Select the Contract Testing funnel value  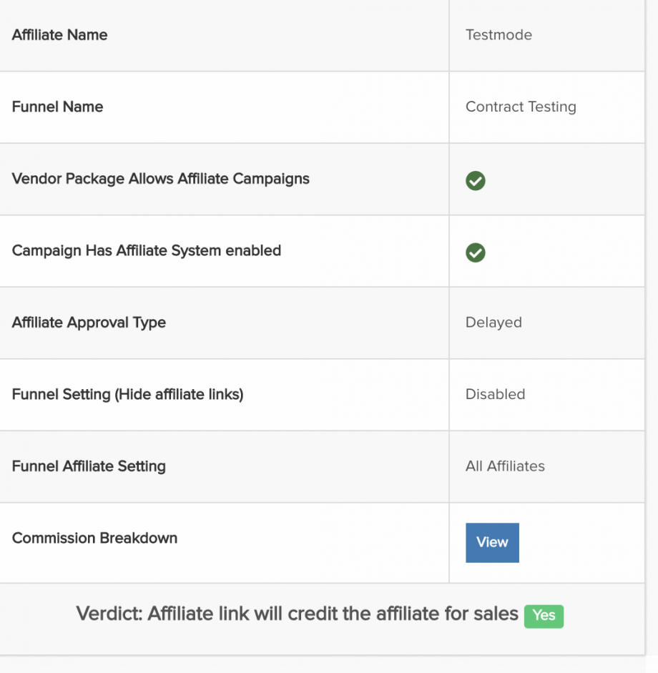point(521,107)
